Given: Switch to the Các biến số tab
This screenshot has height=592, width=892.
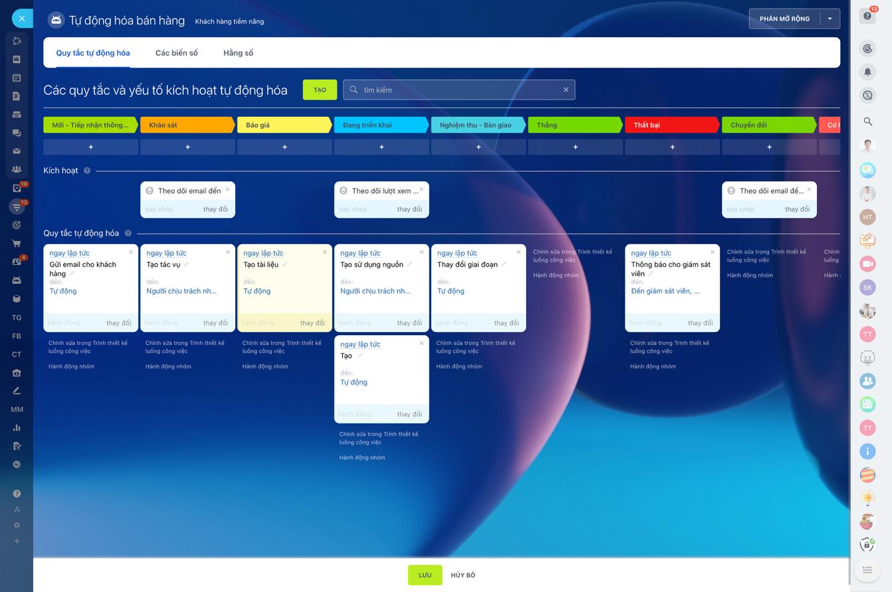Looking at the screenshot, I should 176,53.
